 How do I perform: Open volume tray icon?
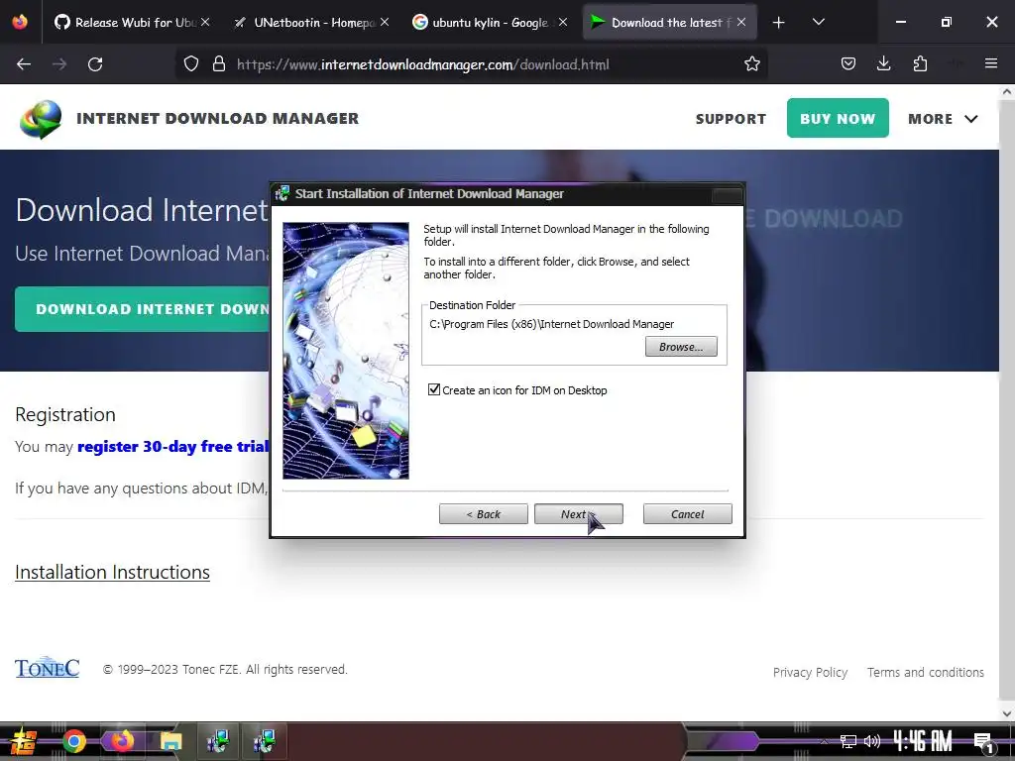[x=872, y=741]
